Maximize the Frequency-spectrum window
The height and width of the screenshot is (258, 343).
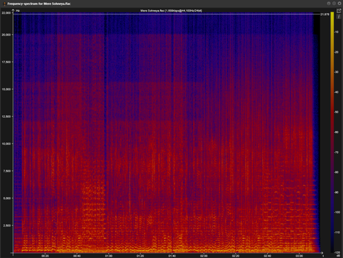coord(334,3)
